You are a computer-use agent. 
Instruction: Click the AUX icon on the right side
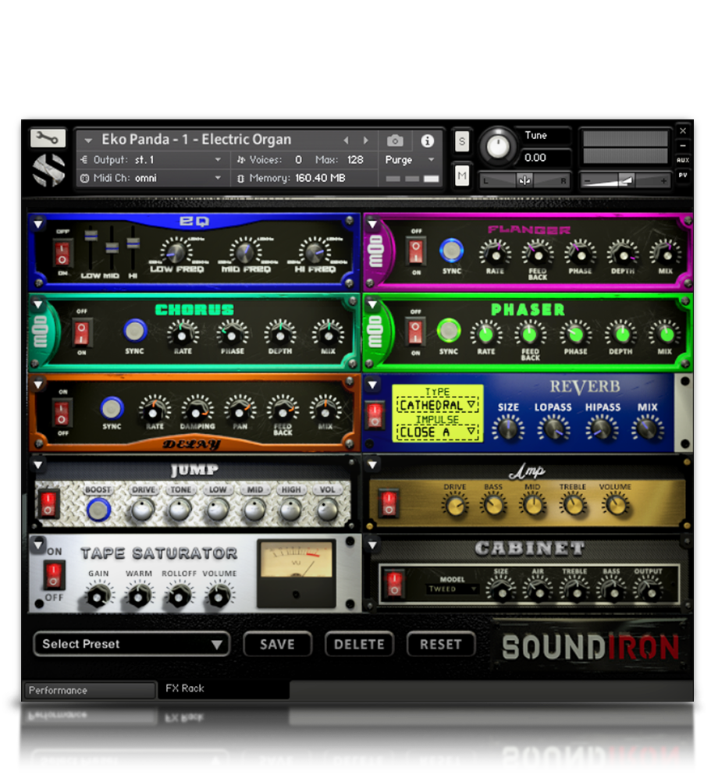[x=683, y=162]
